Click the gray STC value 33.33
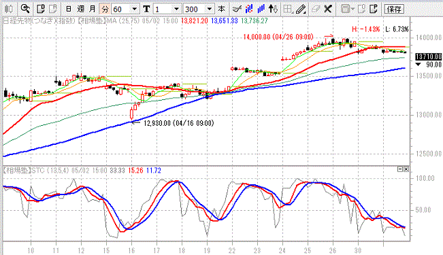This screenshot has width=443, height=255. click(x=118, y=171)
